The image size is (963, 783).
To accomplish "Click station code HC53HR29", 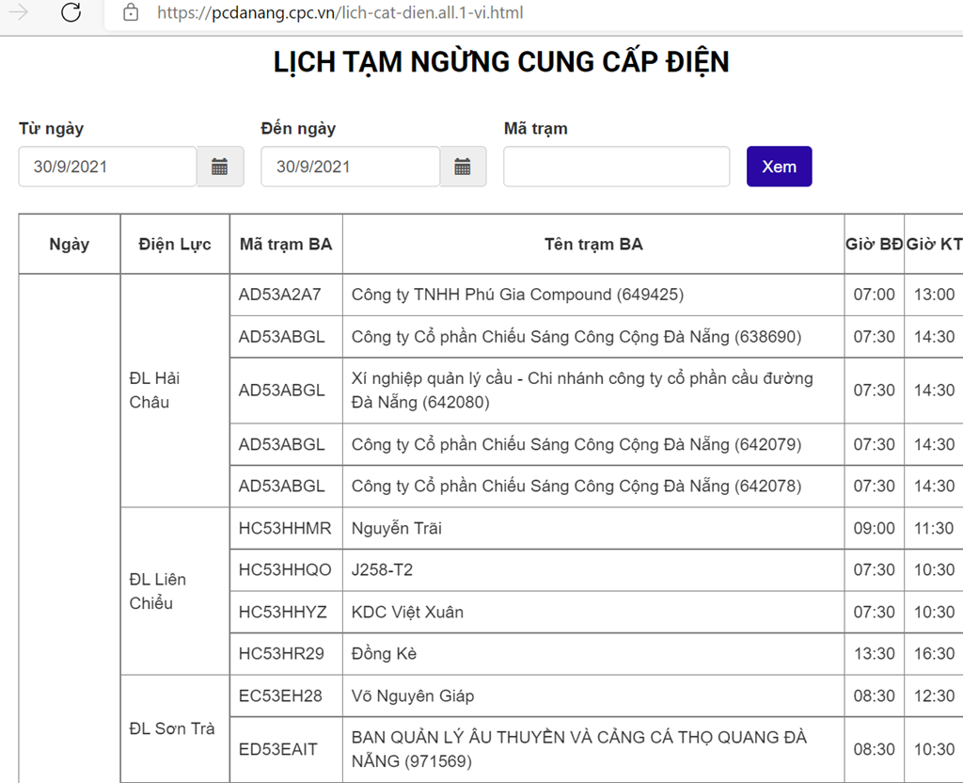I will tap(281, 653).
